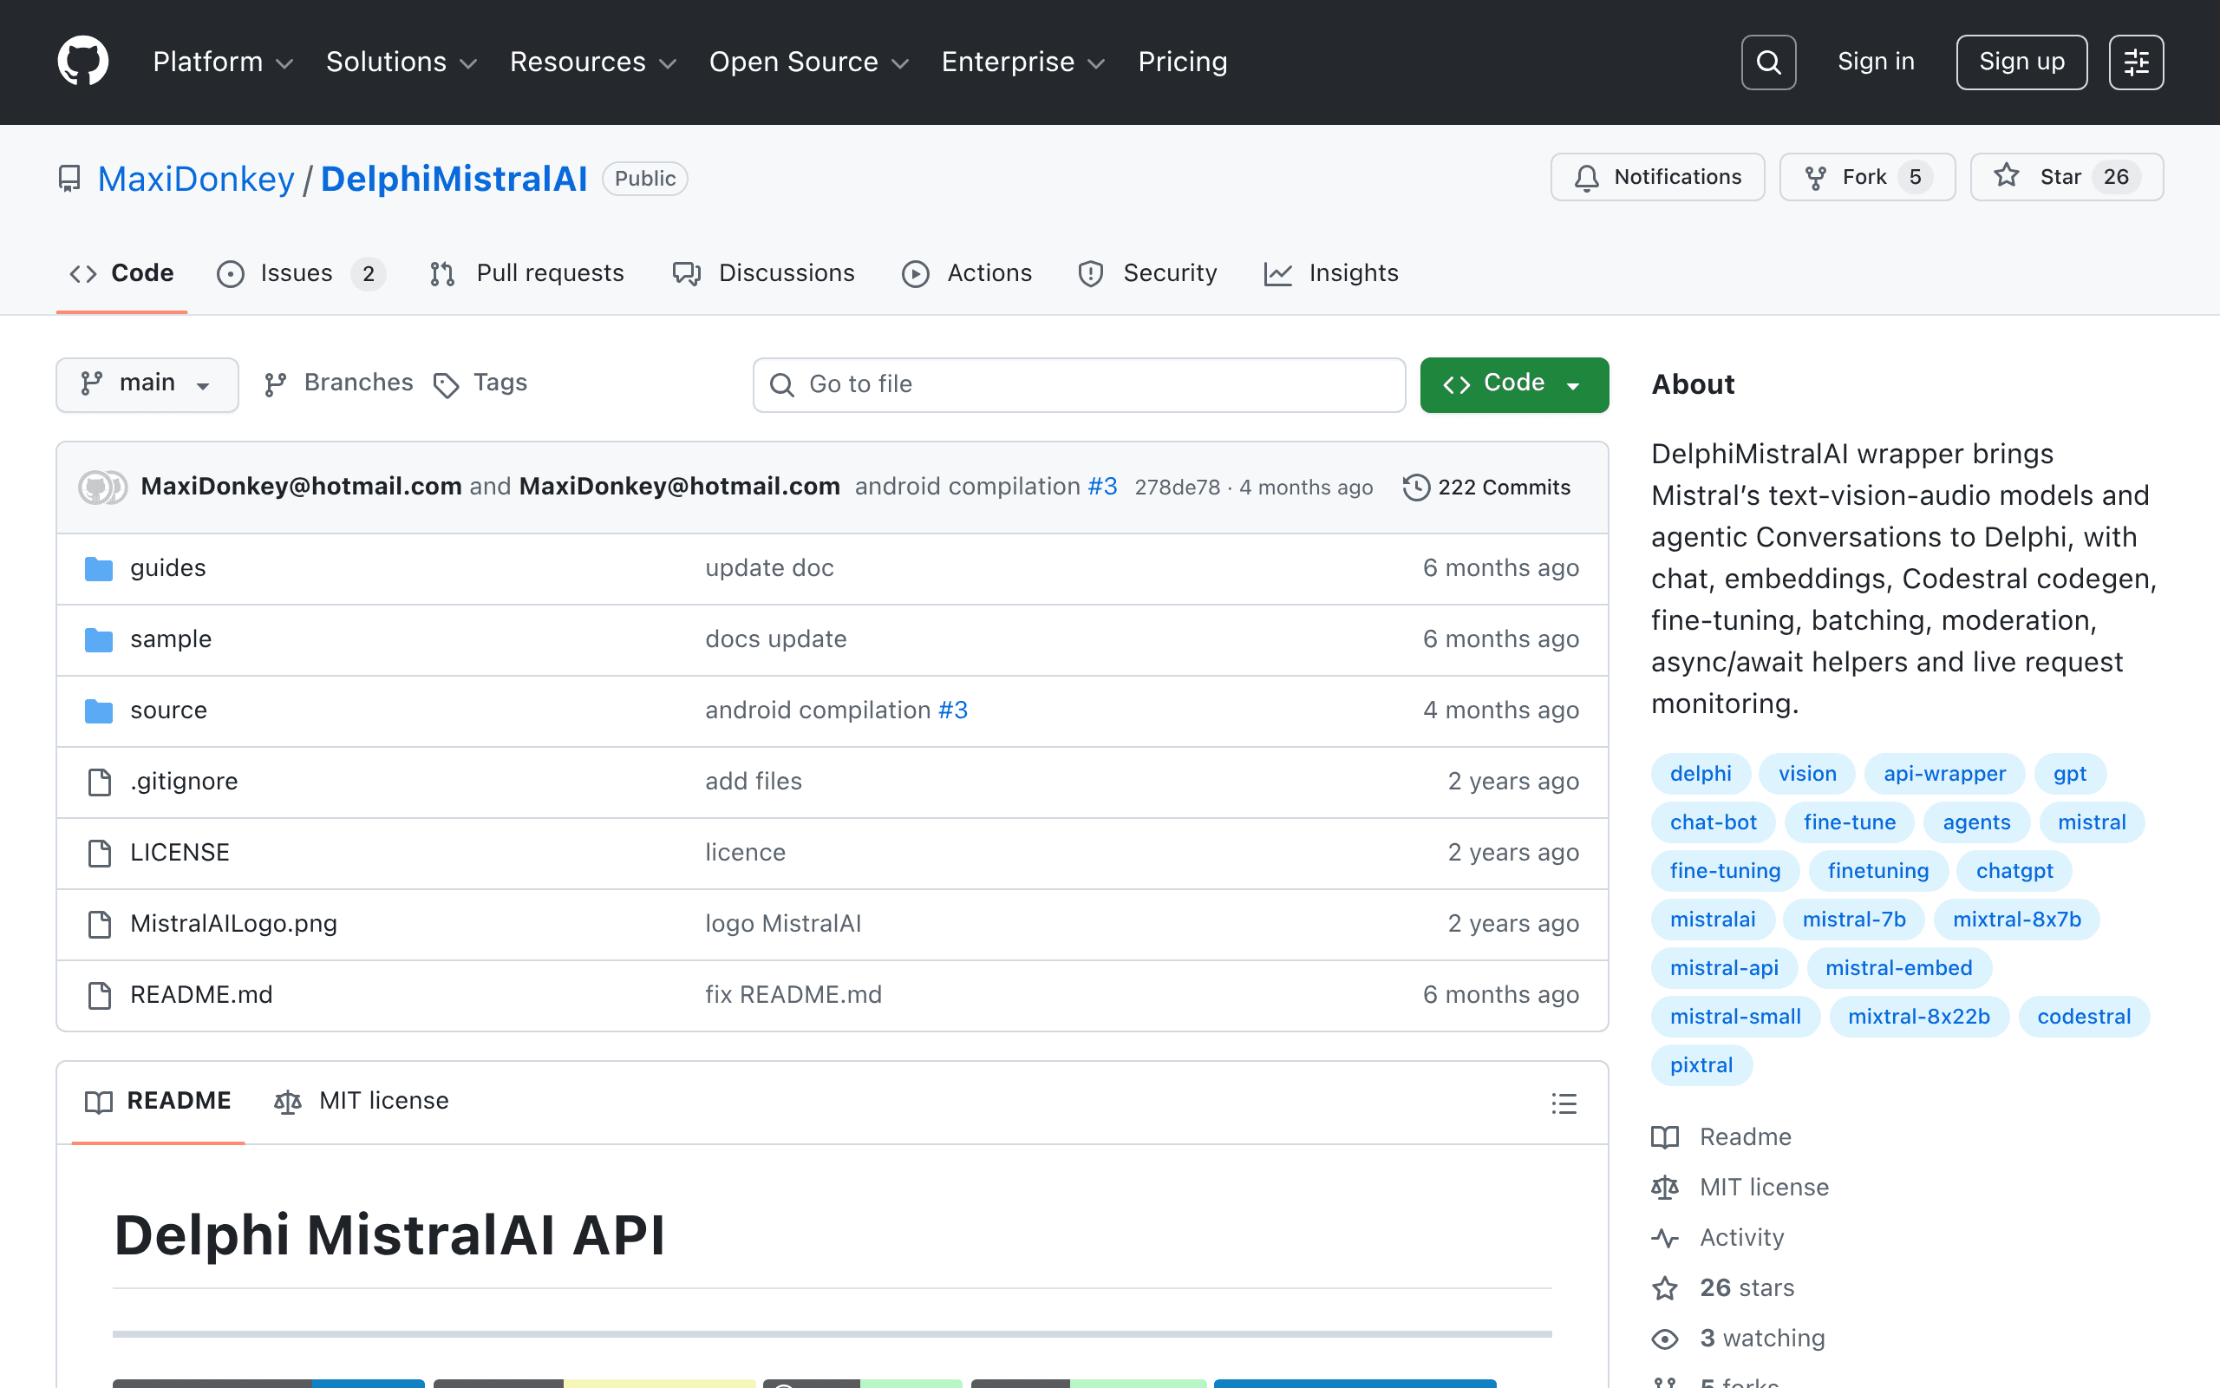Select the delphi topic tag
Image resolution: width=2220 pixels, height=1388 pixels.
click(x=1701, y=774)
